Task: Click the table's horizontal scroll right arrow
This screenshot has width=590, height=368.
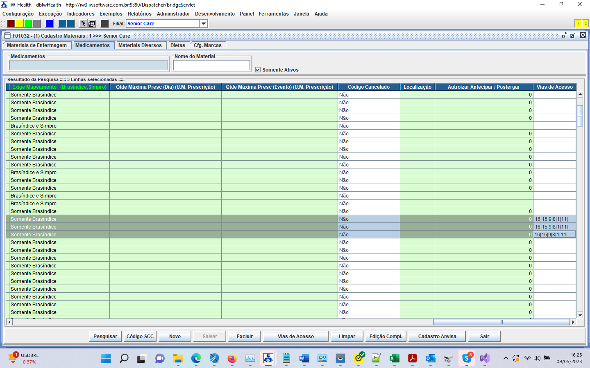Action: coord(573,322)
